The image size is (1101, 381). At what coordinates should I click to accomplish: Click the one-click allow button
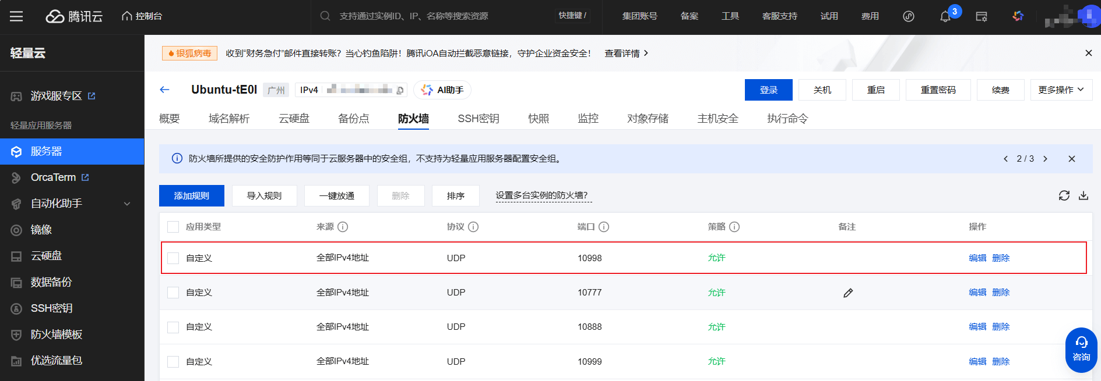337,195
